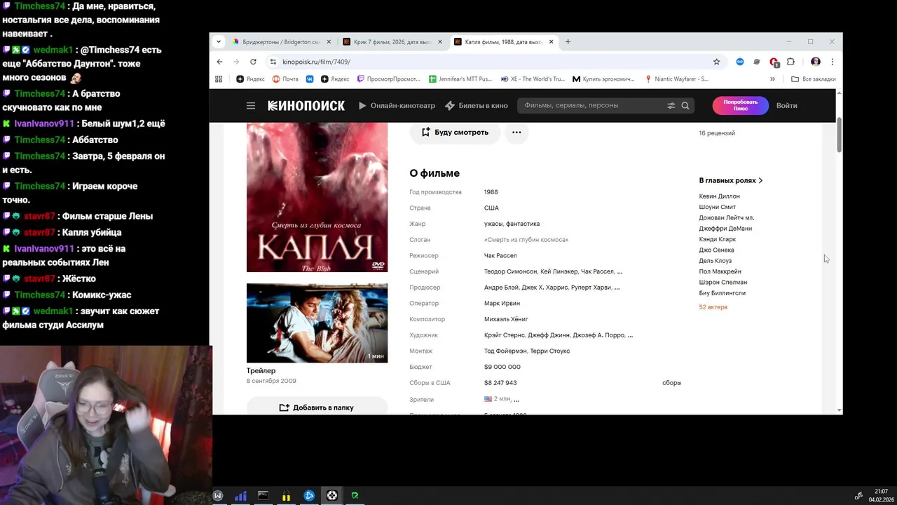Click the address bar URL
The width and height of the screenshot is (897, 505).
[x=316, y=62]
